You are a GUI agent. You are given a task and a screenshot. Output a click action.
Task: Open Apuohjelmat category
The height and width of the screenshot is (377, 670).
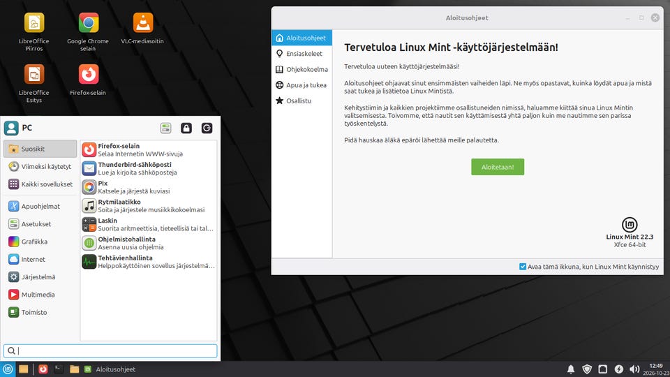click(40, 206)
